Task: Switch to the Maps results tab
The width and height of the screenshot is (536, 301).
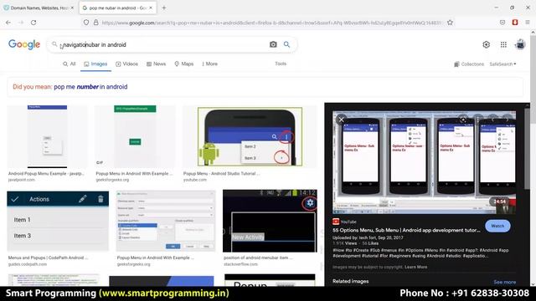Action: pos(184,64)
